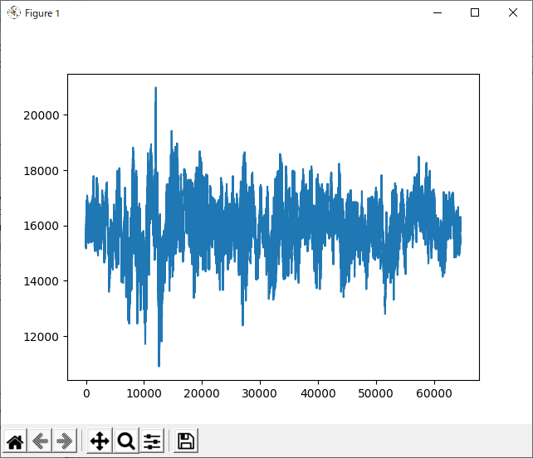The width and height of the screenshot is (533, 458).
Task: Toggle the Pan axes tool
Action: (100, 441)
